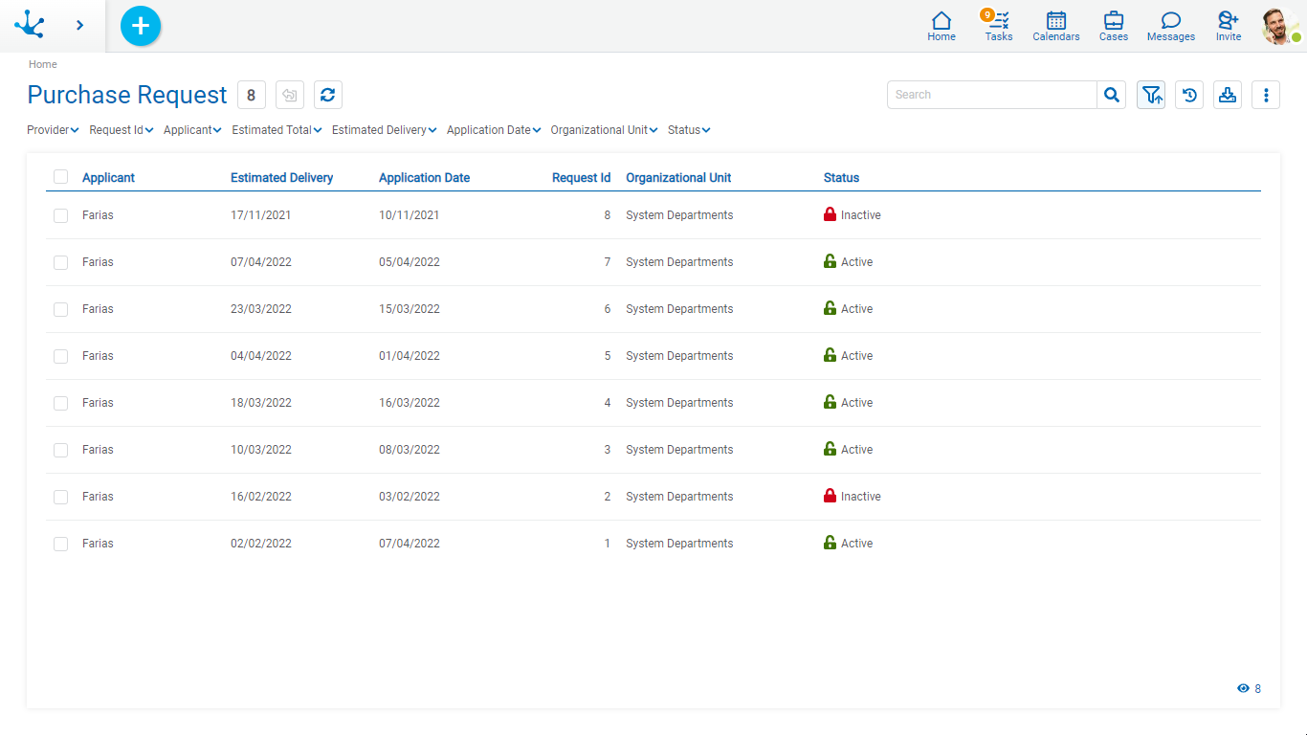The width and height of the screenshot is (1307, 735).
Task: Click the Home breadcrumb link
Action: [42, 64]
